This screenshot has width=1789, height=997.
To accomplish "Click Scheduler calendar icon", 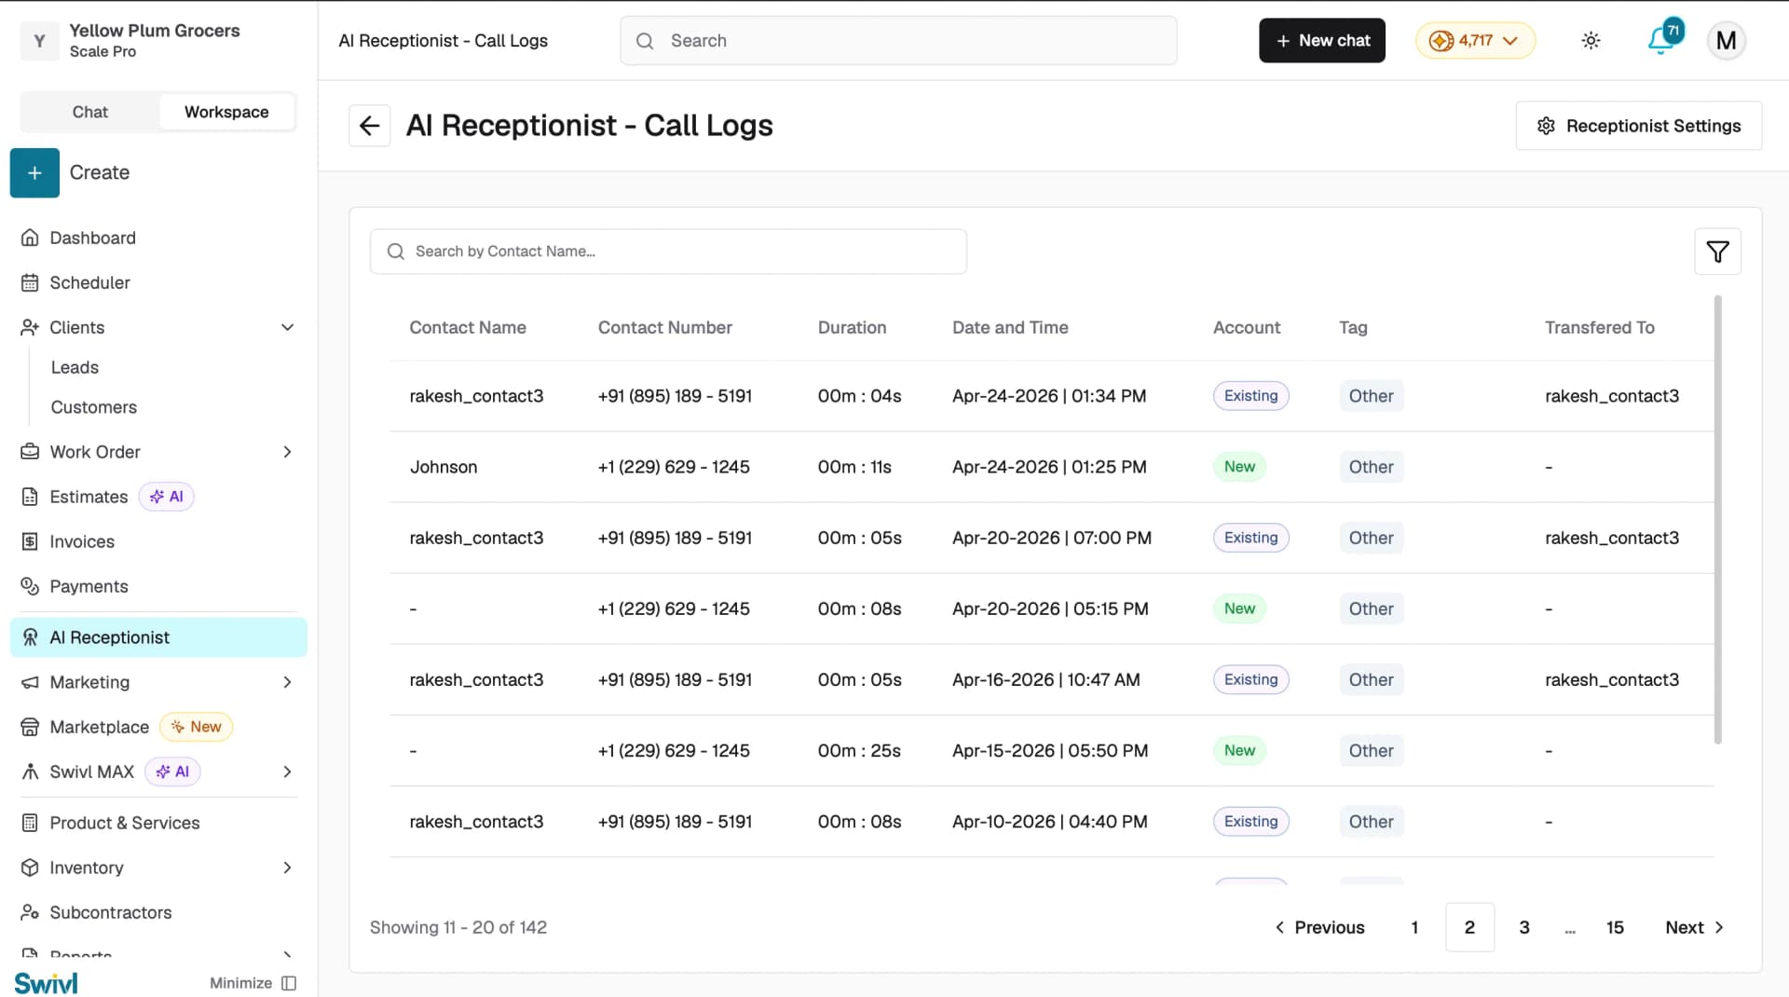I will coord(30,282).
